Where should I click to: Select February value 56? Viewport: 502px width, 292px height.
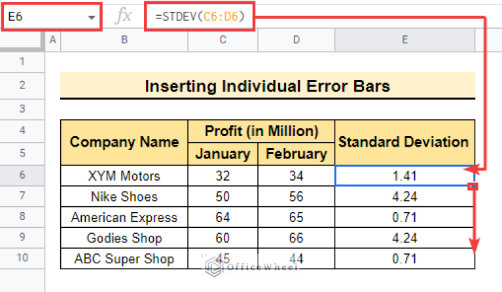pos(296,196)
